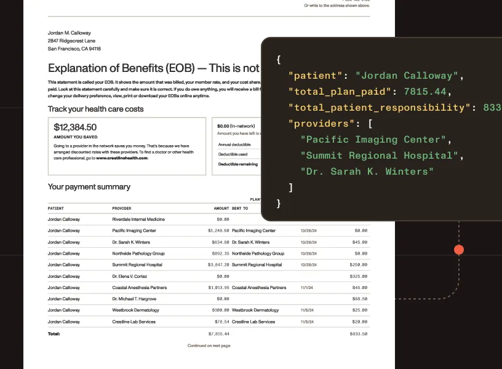Select "Coastal Anesthesia Partners" in the Sent To column
The height and width of the screenshot is (369, 502).
click(x=259, y=288)
